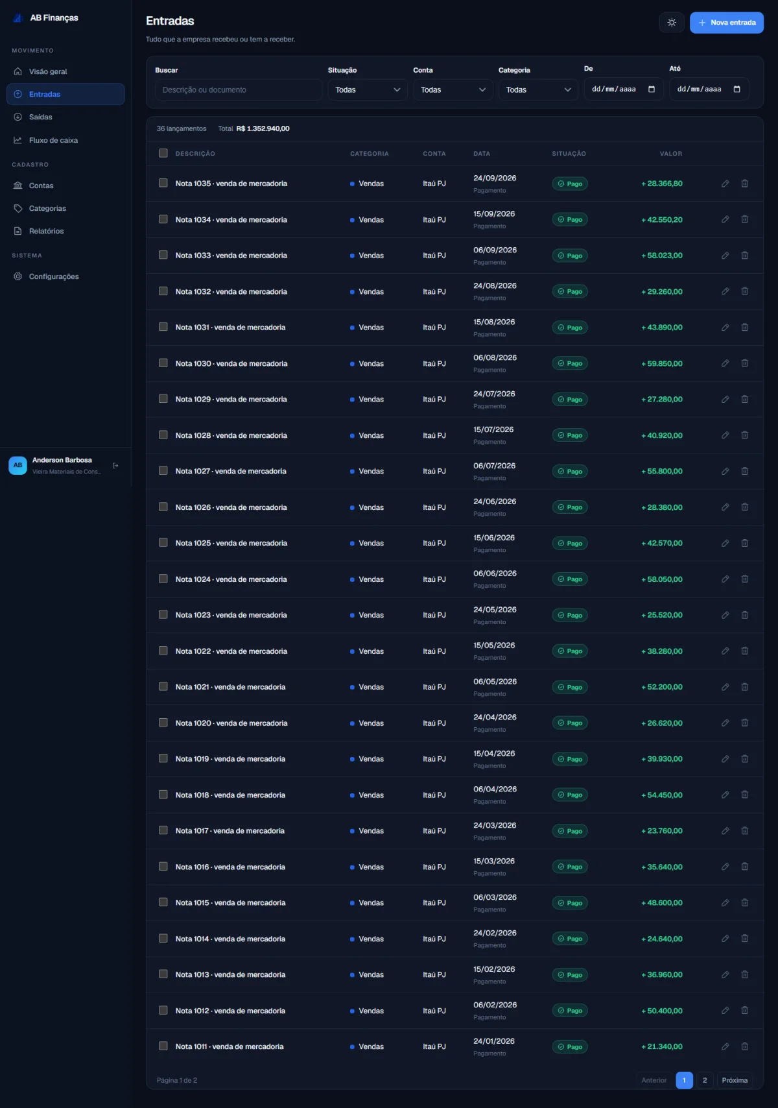Select the Nota 1026 row checkbox
Screen dimensions: 778x1108
tap(163, 507)
